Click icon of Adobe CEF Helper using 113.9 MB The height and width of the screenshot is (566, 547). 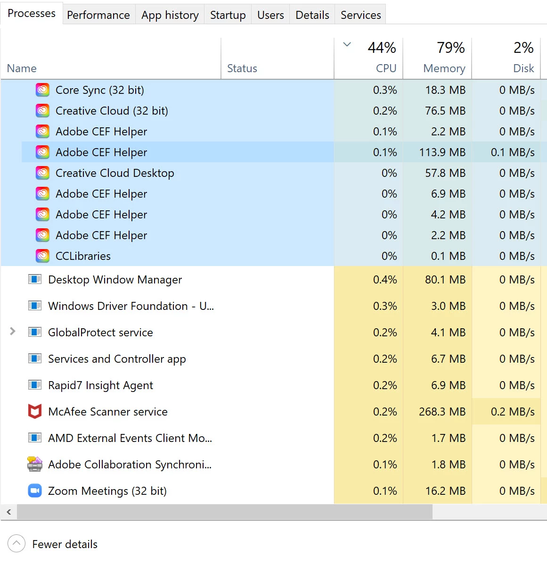(42, 152)
